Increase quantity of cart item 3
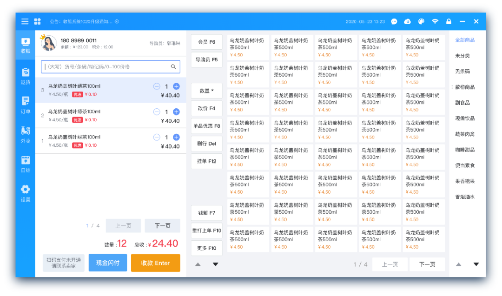 click(176, 86)
